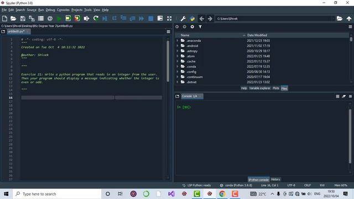Switch to Variable explorer tab
The image size is (354, 199).
click(259, 88)
